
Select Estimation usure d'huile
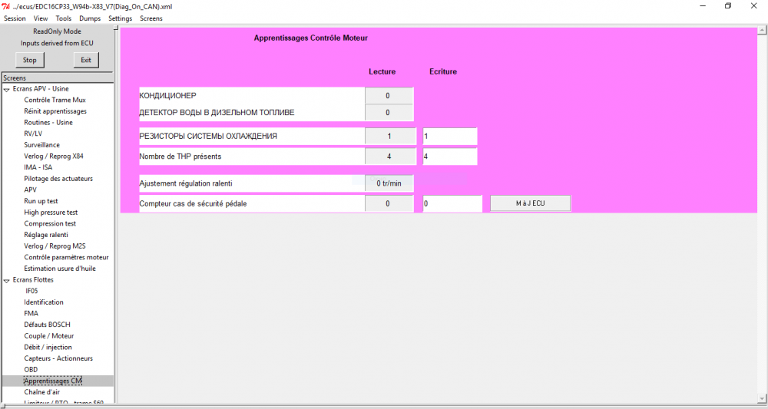click(60, 269)
